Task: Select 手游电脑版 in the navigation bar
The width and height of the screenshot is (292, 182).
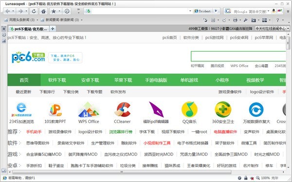Action: point(156,80)
